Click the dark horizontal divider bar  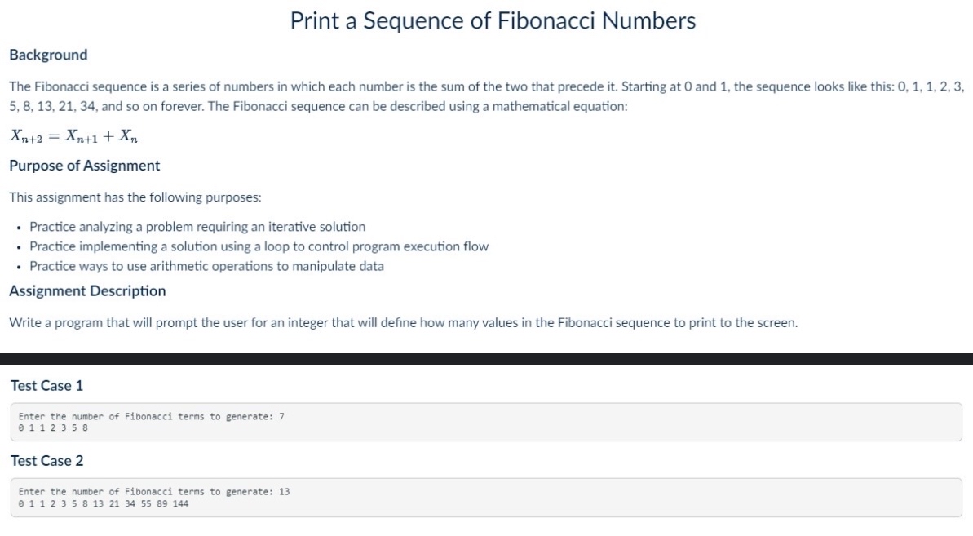pyautogui.click(x=486, y=358)
